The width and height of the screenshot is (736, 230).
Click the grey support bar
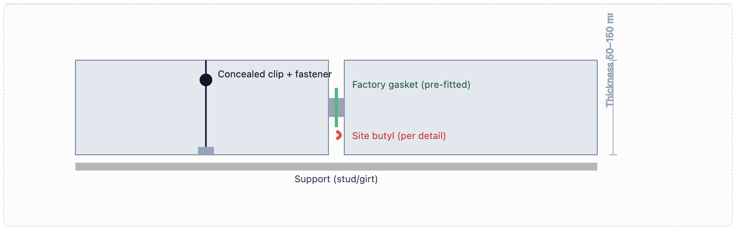click(336, 167)
